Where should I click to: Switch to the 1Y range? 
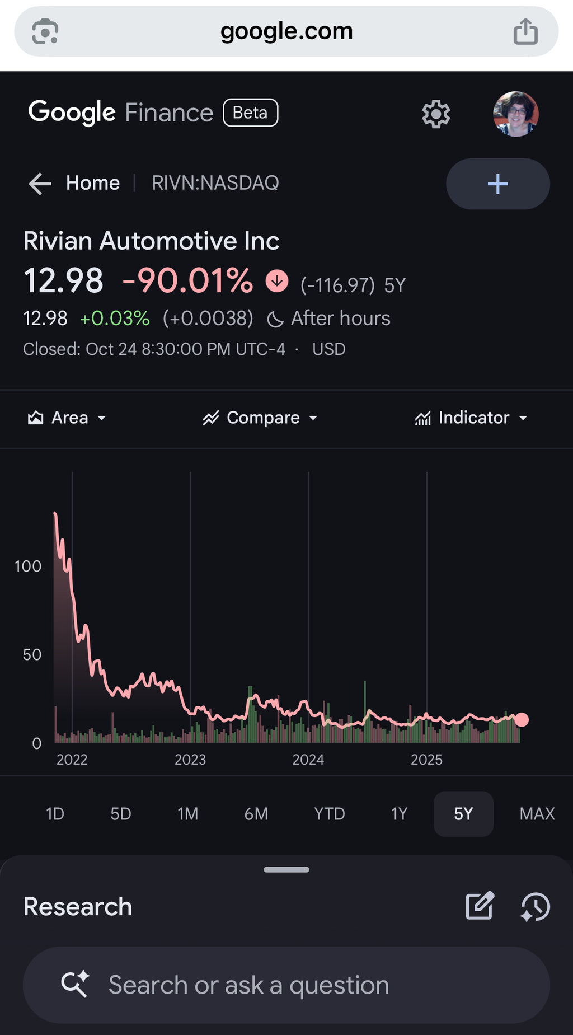[x=399, y=814]
